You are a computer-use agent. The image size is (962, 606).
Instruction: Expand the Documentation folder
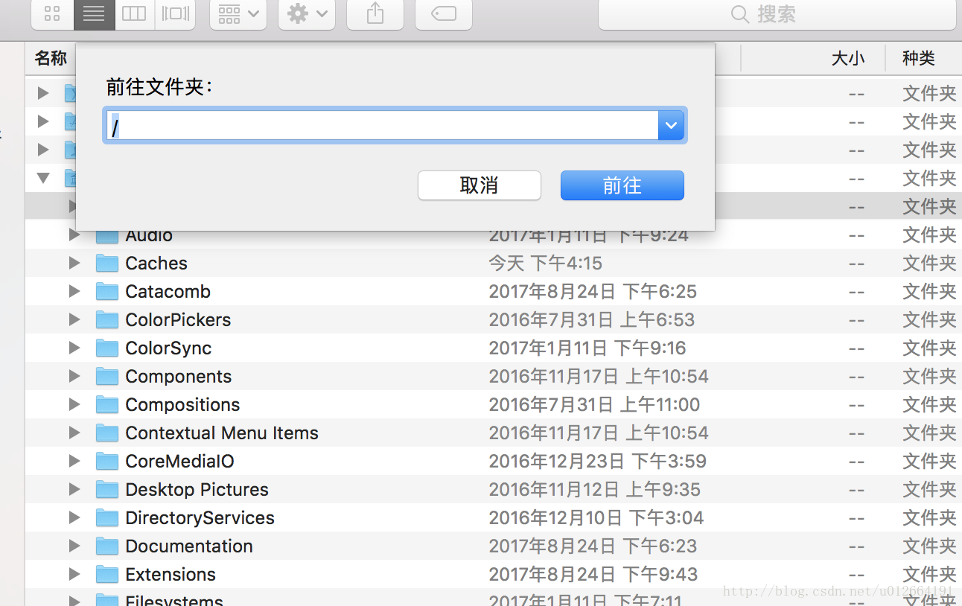pos(74,546)
